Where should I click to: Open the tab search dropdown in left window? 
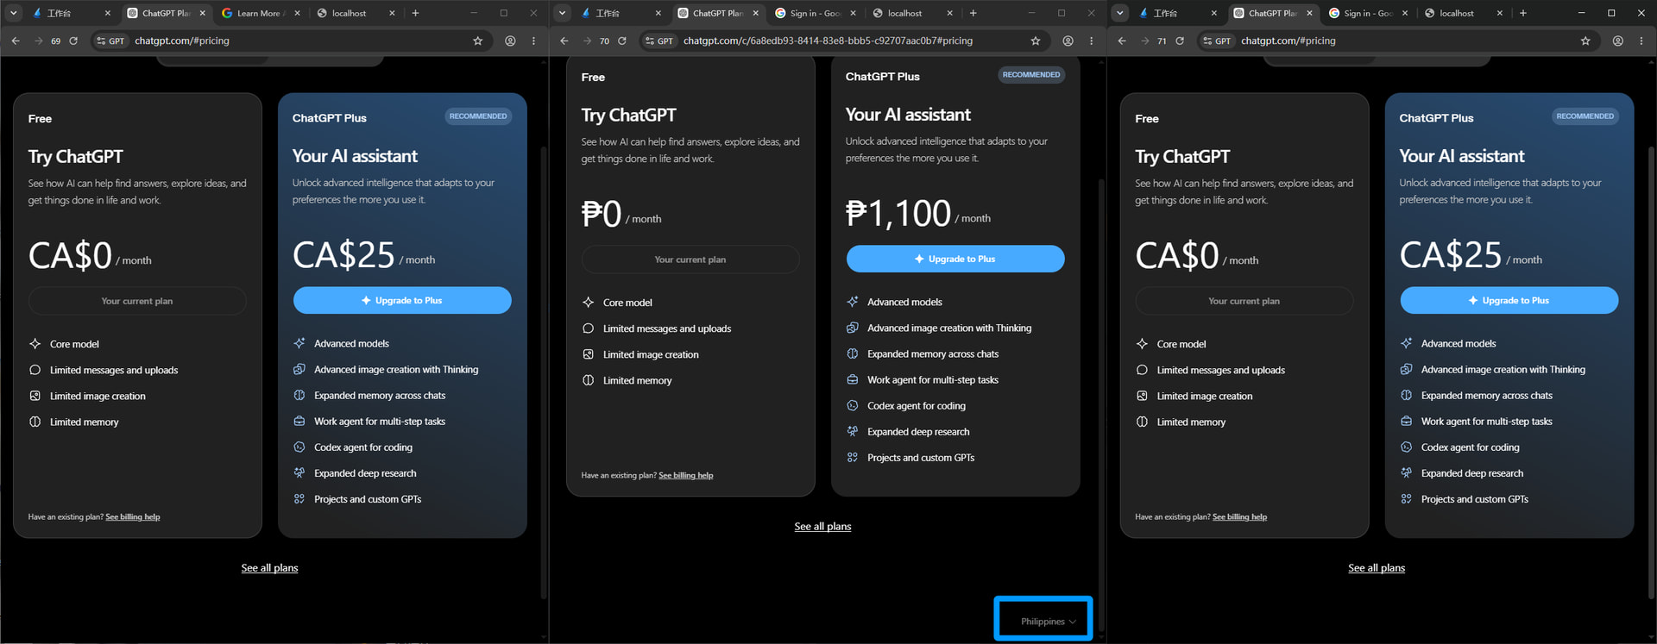pos(13,13)
